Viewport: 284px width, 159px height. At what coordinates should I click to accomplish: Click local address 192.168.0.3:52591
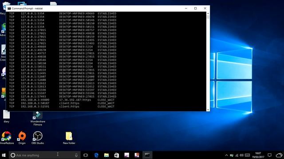click(35, 106)
